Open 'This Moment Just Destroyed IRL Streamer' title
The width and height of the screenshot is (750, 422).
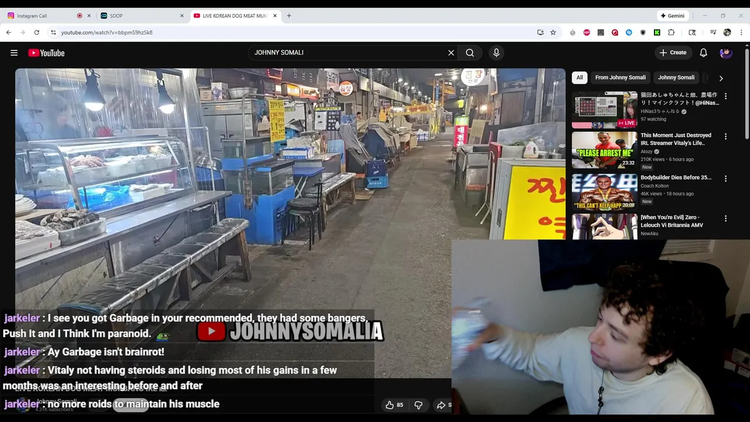coord(676,139)
